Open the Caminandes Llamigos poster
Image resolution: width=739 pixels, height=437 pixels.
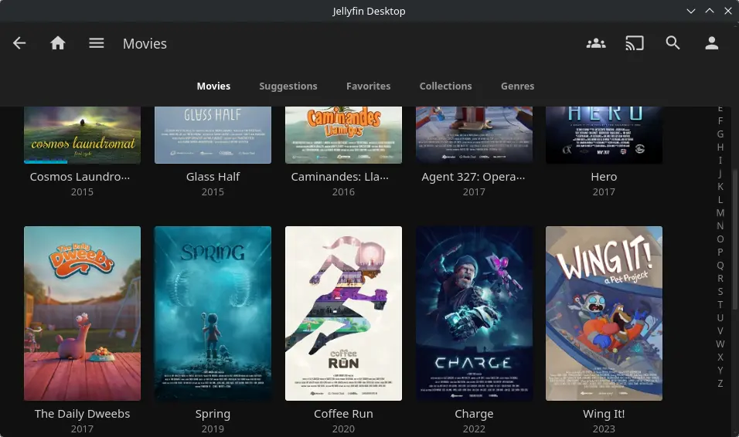click(343, 135)
